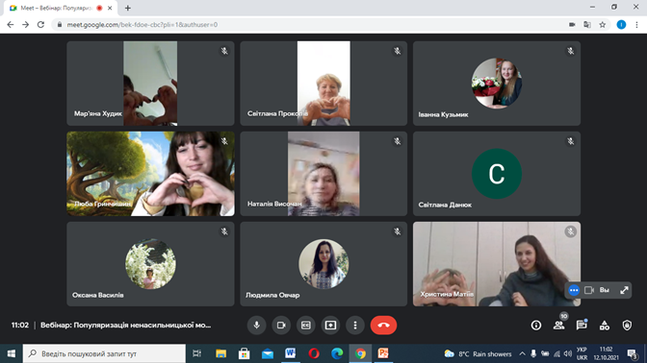Click the muted mic icon on Світлана Прокопів tile
The height and width of the screenshot is (363, 647).
(398, 51)
